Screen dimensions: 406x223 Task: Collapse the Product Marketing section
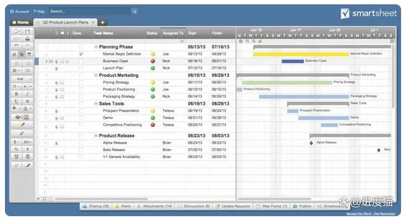tap(96, 75)
